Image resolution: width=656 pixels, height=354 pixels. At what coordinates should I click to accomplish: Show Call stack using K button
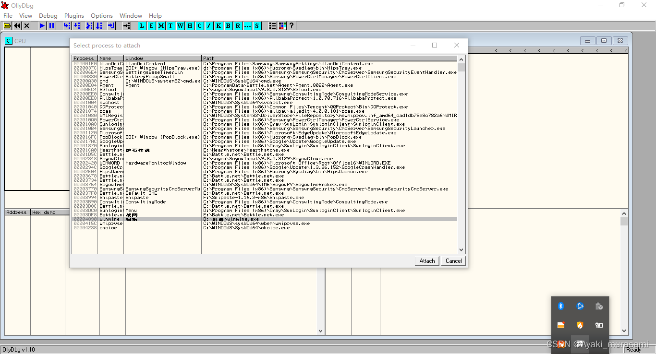pyautogui.click(x=219, y=26)
